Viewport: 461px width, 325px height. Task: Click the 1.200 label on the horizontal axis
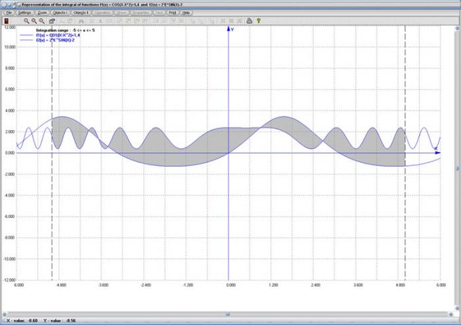pyautogui.click(x=273, y=285)
